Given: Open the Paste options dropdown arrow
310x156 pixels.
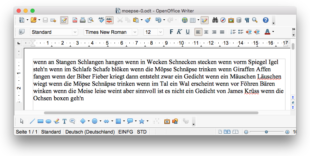Looking at the screenshot, I should tap(142, 20).
